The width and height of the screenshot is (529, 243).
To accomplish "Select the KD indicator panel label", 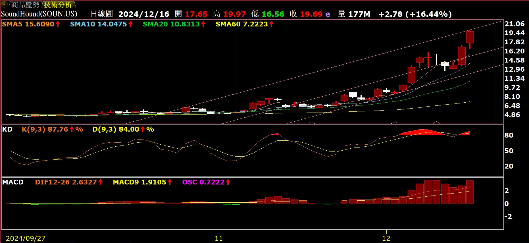I will 7,129.
